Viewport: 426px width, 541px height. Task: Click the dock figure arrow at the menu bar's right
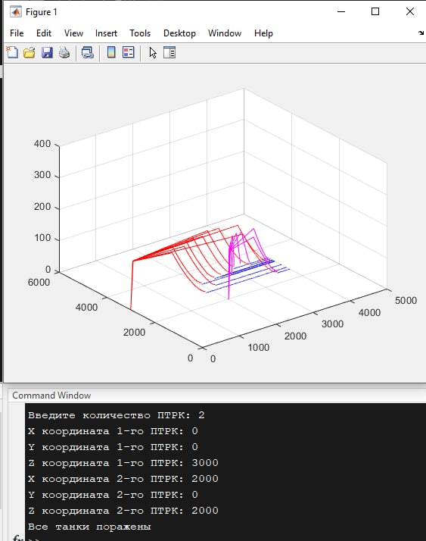tap(421, 33)
